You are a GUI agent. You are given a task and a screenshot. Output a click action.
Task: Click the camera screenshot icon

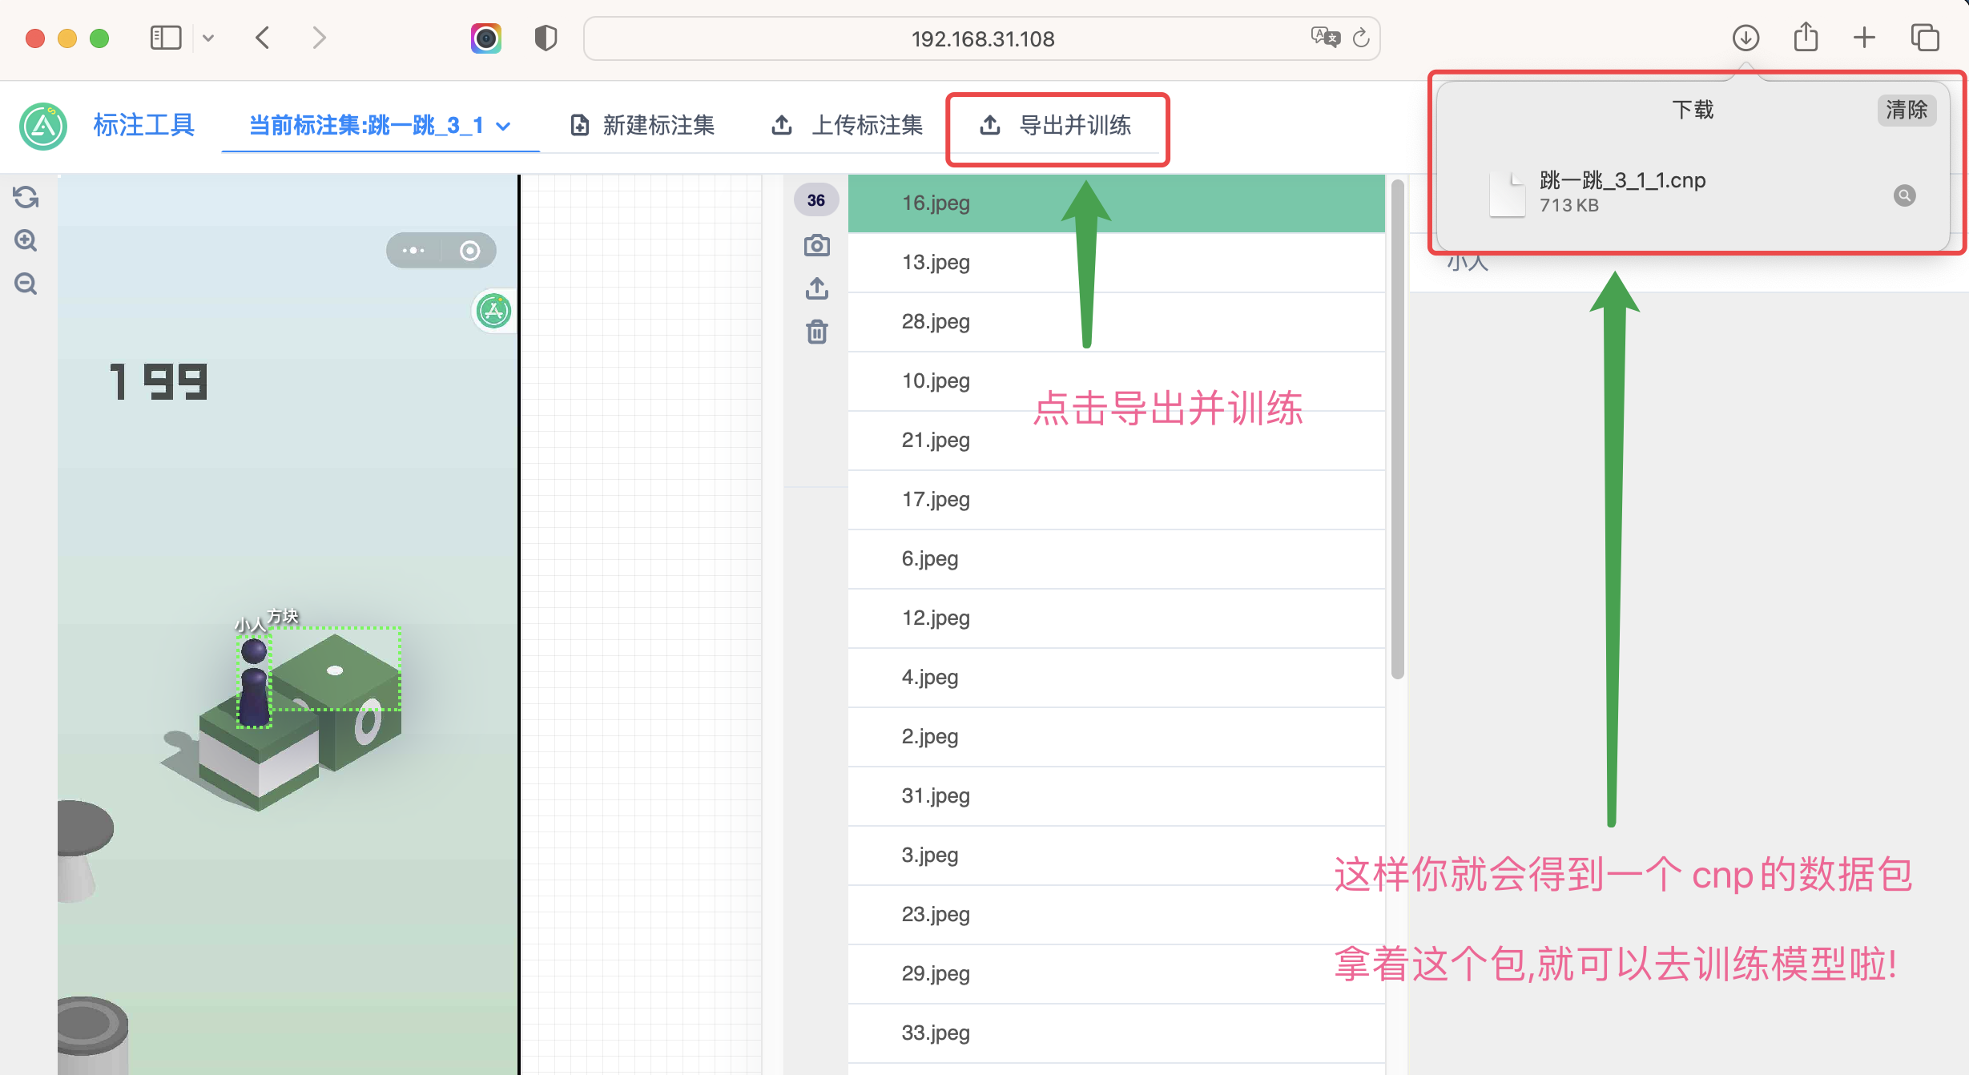[816, 245]
